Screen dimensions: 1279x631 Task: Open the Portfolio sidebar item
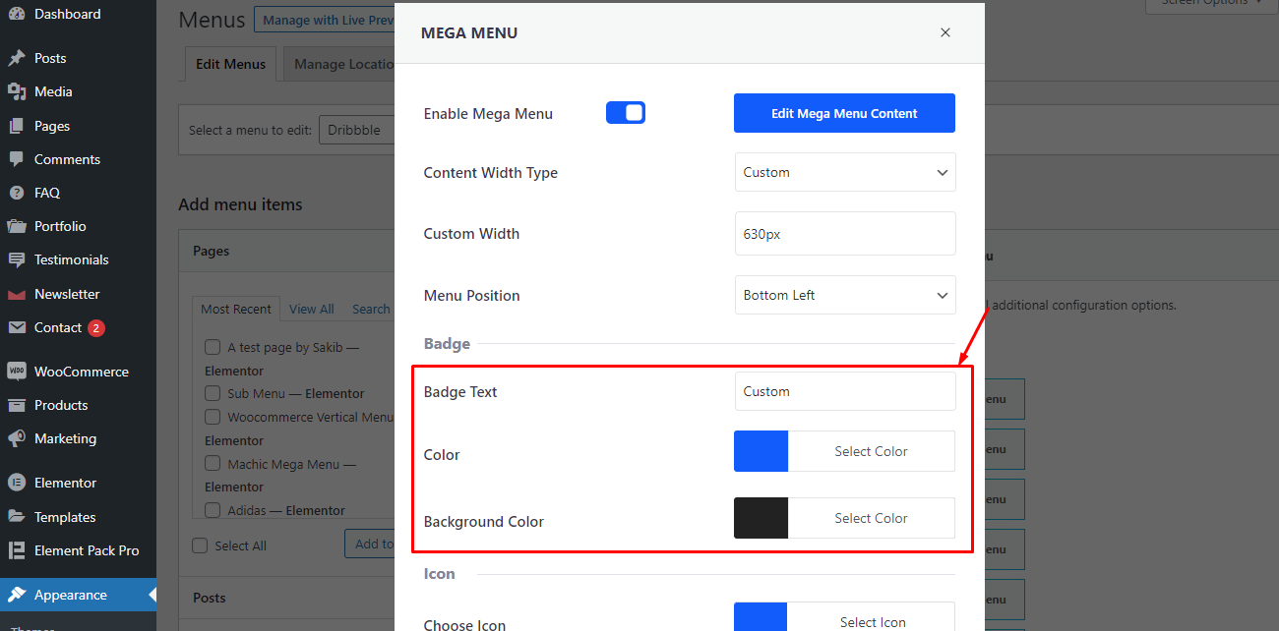coord(61,226)
